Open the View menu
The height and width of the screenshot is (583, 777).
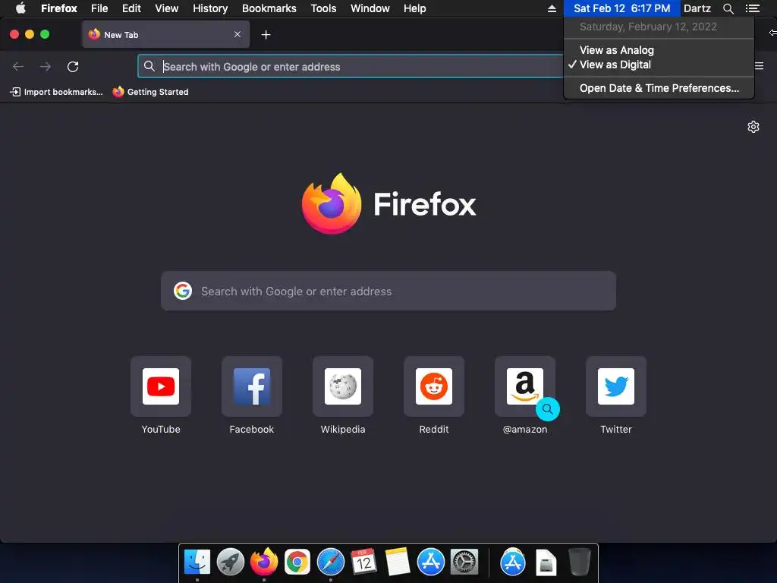(x=166, y=8)
